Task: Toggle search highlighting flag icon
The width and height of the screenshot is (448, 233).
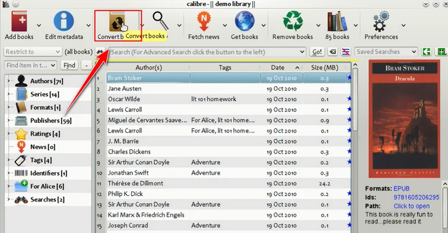Action: pos(346,52)
